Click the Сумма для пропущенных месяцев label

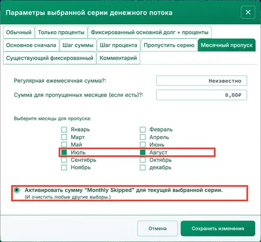click(78, 95)
